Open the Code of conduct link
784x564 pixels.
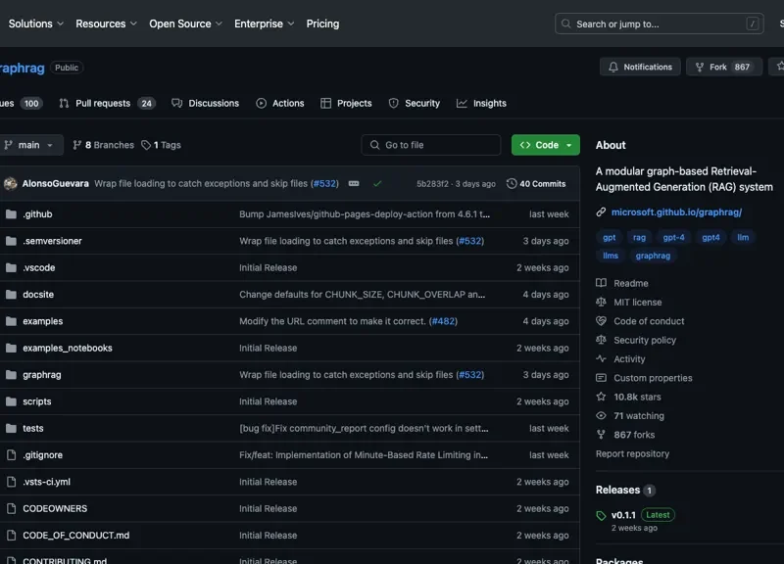(640, 321)
